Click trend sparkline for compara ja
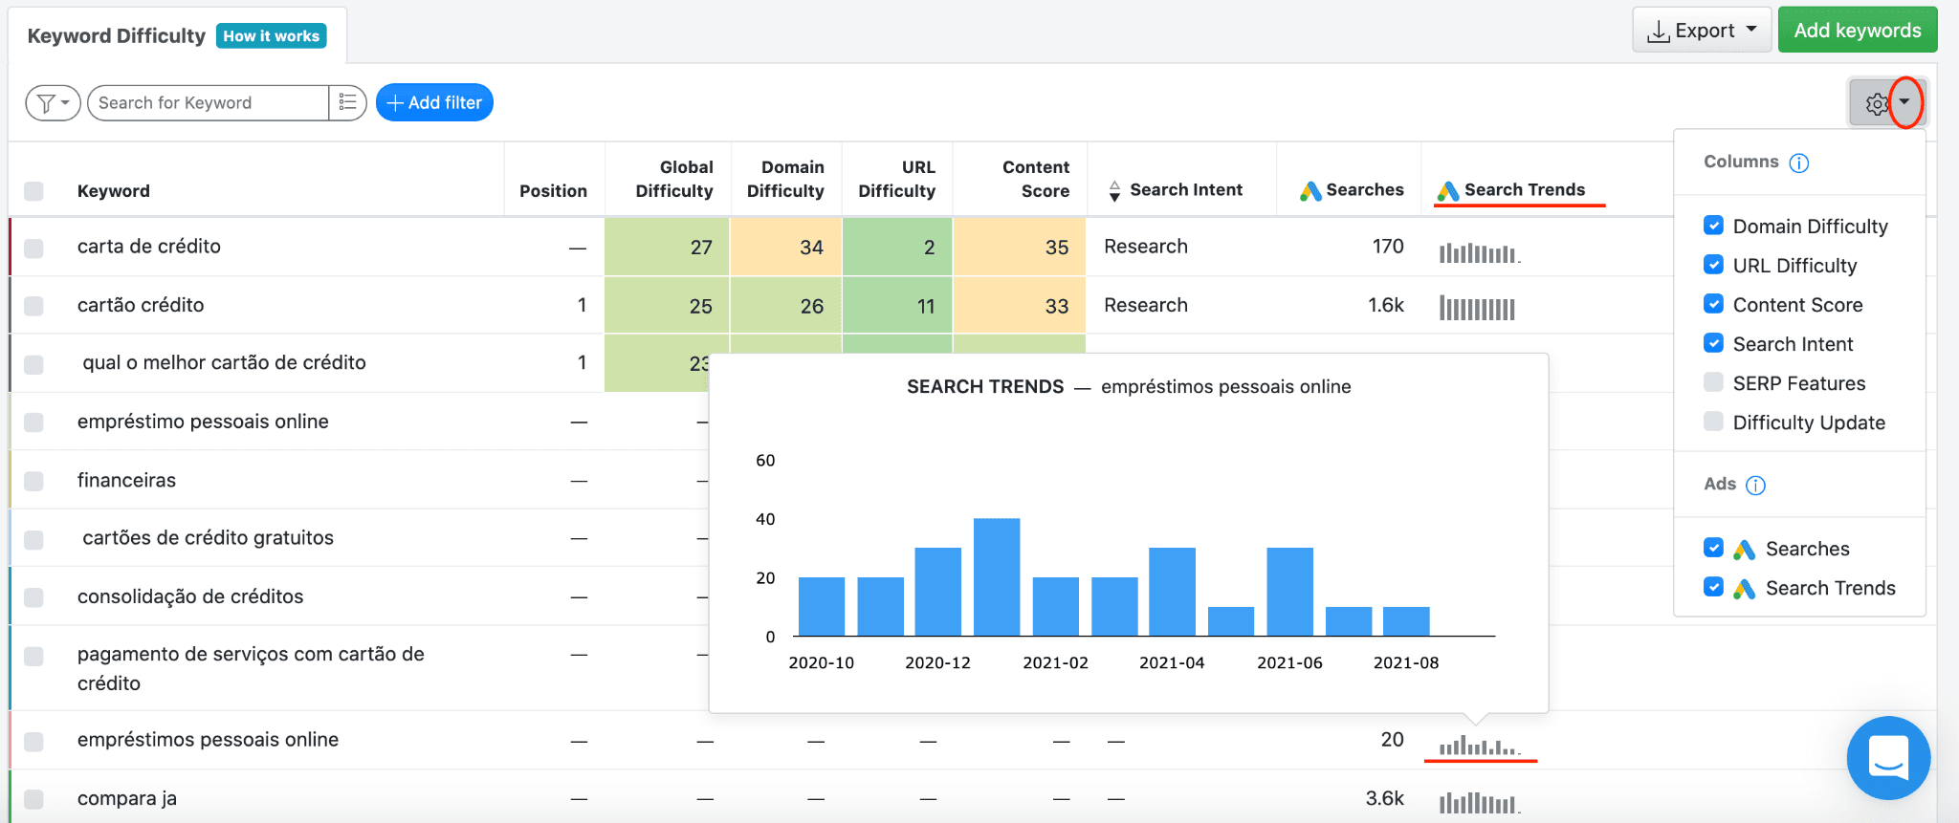This screenshot has height=823, width=1959. pos(1479,801)
